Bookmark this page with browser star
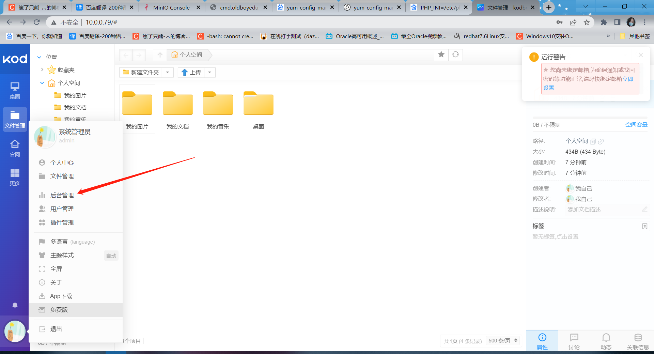 (587, 22)
